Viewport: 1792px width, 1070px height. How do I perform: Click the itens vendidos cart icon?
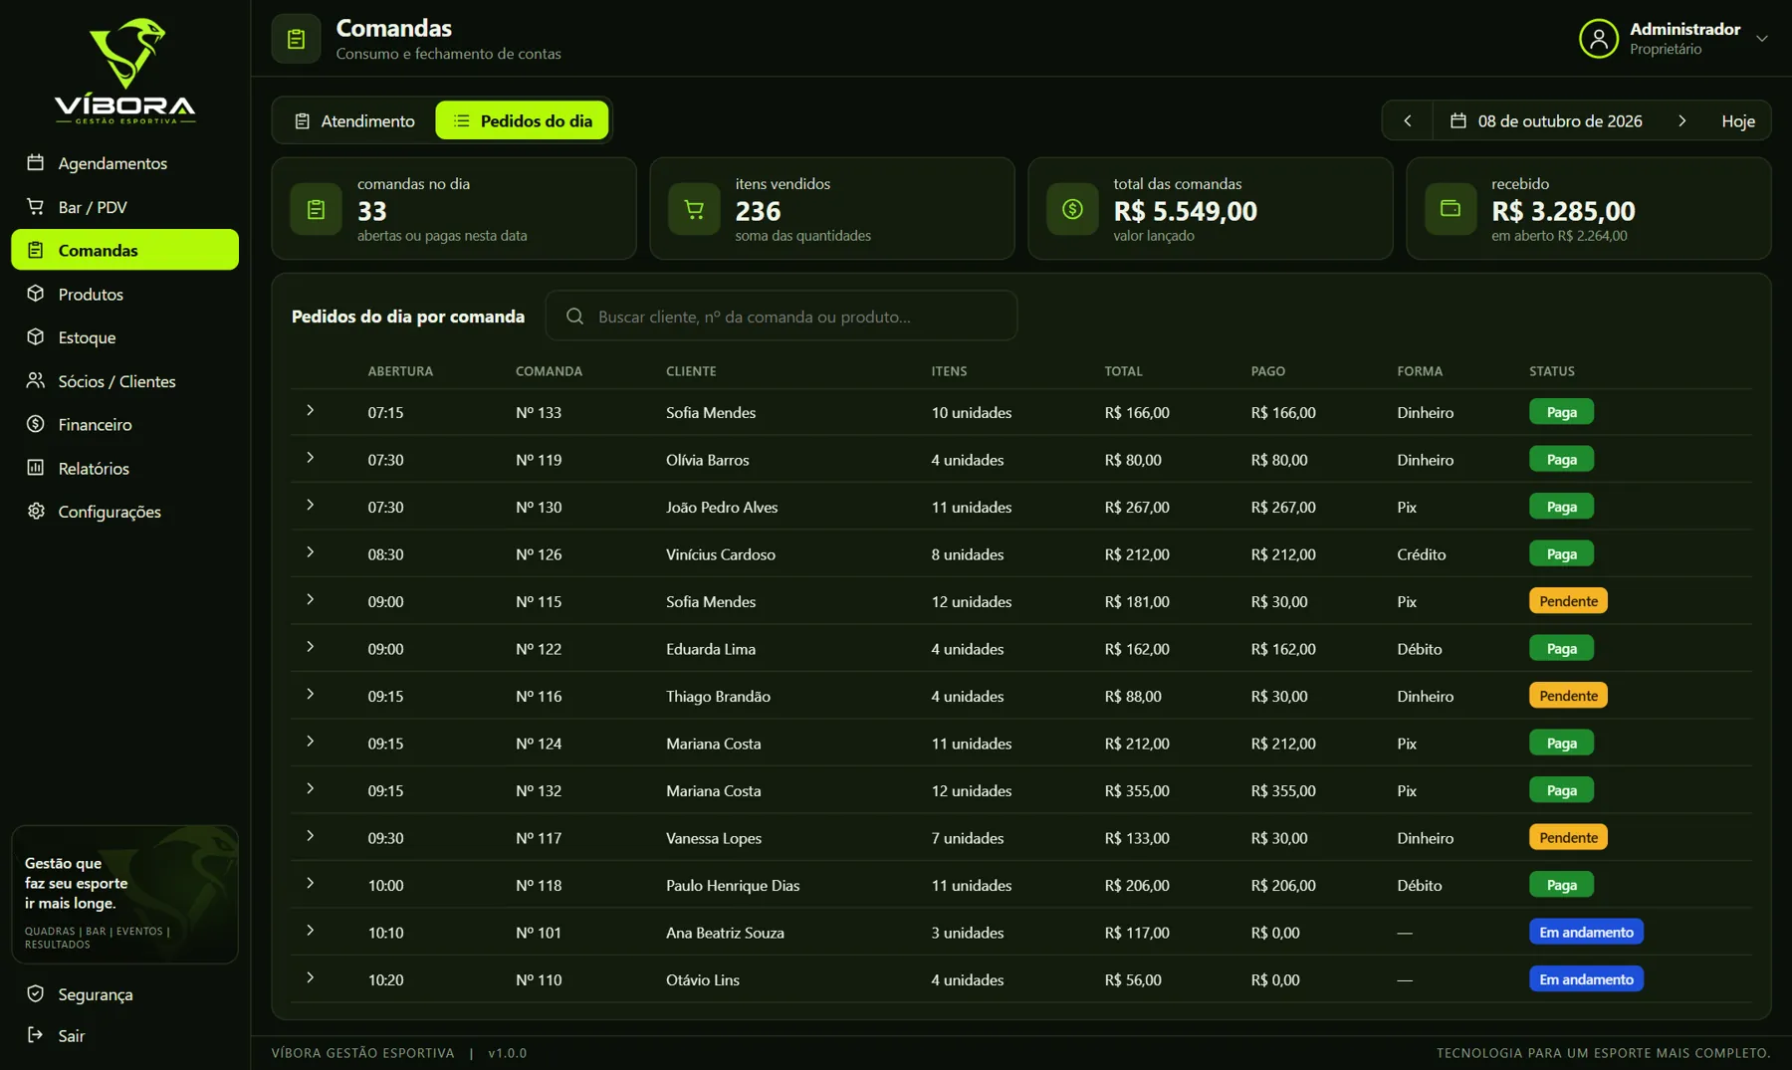coord(694,209)
